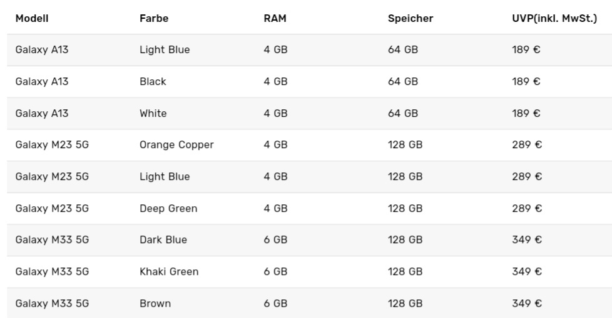Image resolution: width=612 pixels, height=318 pixels.
Task: Click 289 € price in Deep Green row
Action: (x=527, y=209)
